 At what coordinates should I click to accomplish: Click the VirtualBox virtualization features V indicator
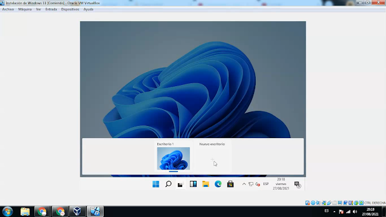click(x=351, y=203)
